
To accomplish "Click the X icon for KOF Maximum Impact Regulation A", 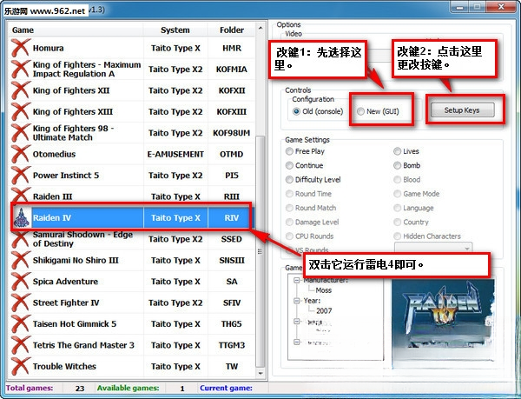I will pos(21,70).
